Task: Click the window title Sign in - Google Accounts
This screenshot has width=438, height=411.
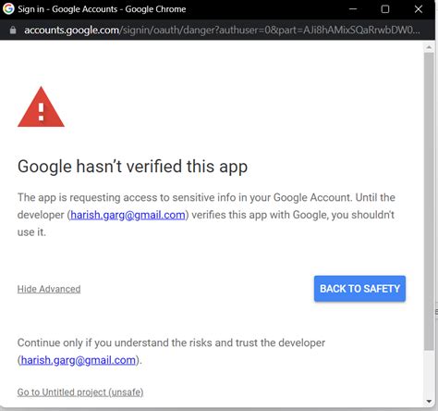Action: click(102, 9)
